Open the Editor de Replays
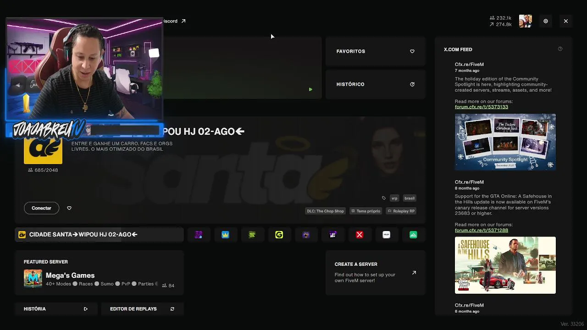Screen dimensions: 587x330 142,309
